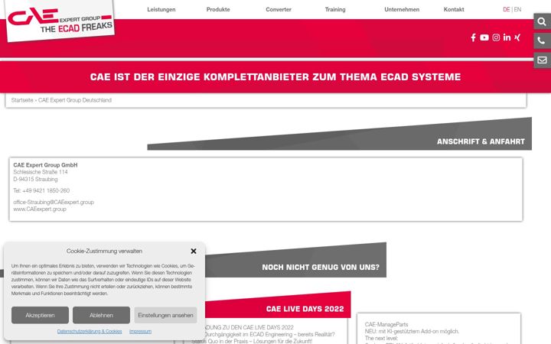The width and height of the screenshot is (551, 344).
Task: Click the phone side button
Action: tap(542, 41)
